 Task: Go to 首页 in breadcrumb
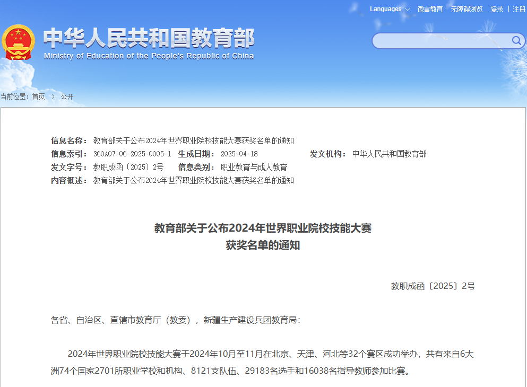tap(38, 96)
